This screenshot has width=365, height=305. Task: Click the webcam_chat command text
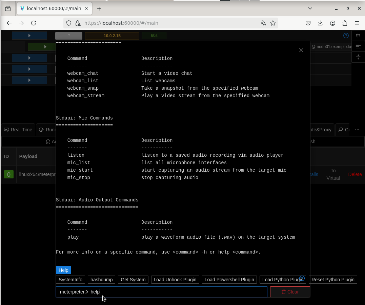[x=83, y=73]
